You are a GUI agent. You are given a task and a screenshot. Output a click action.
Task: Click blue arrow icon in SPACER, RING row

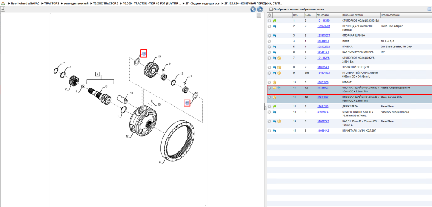[x=274, y=112]
